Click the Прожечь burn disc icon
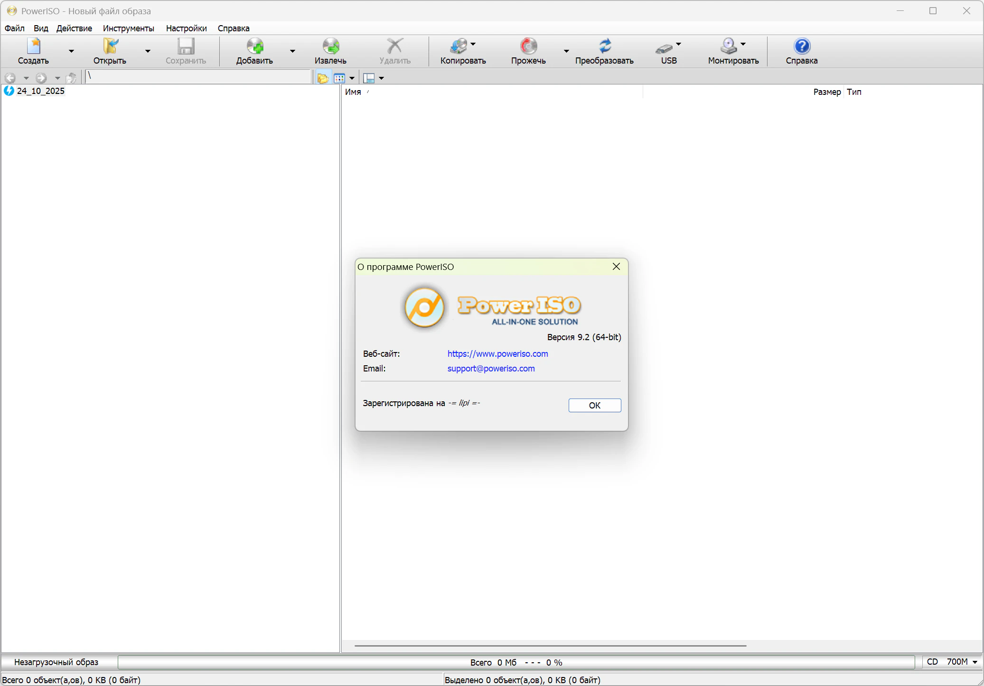This screenshot has height=686, width=984. (x=528, y=46)
